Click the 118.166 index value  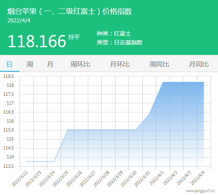click(37, 41)
